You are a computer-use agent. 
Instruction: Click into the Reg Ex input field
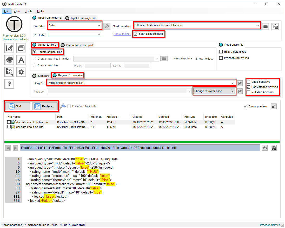(139, 83)
